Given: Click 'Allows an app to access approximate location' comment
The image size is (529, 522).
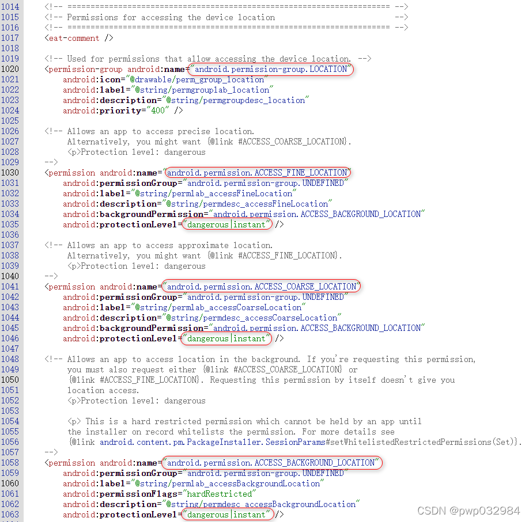Looking at the screenshot, I should 169,245.
